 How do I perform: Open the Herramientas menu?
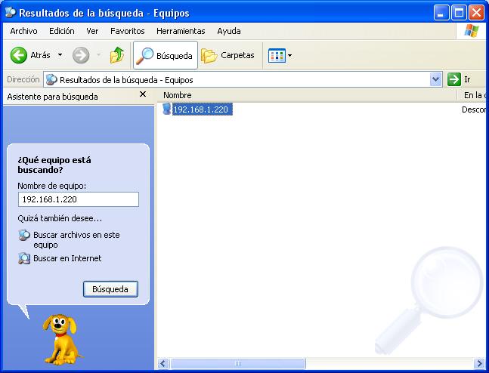point(181,31)
